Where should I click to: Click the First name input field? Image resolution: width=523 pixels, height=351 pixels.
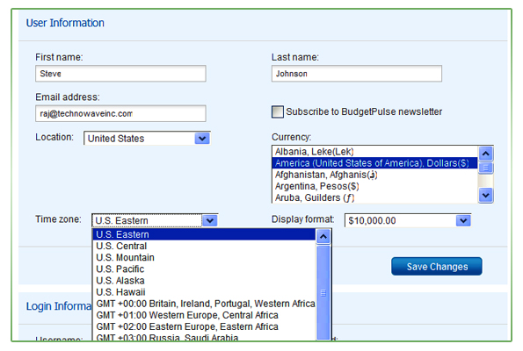pos(120,74)
